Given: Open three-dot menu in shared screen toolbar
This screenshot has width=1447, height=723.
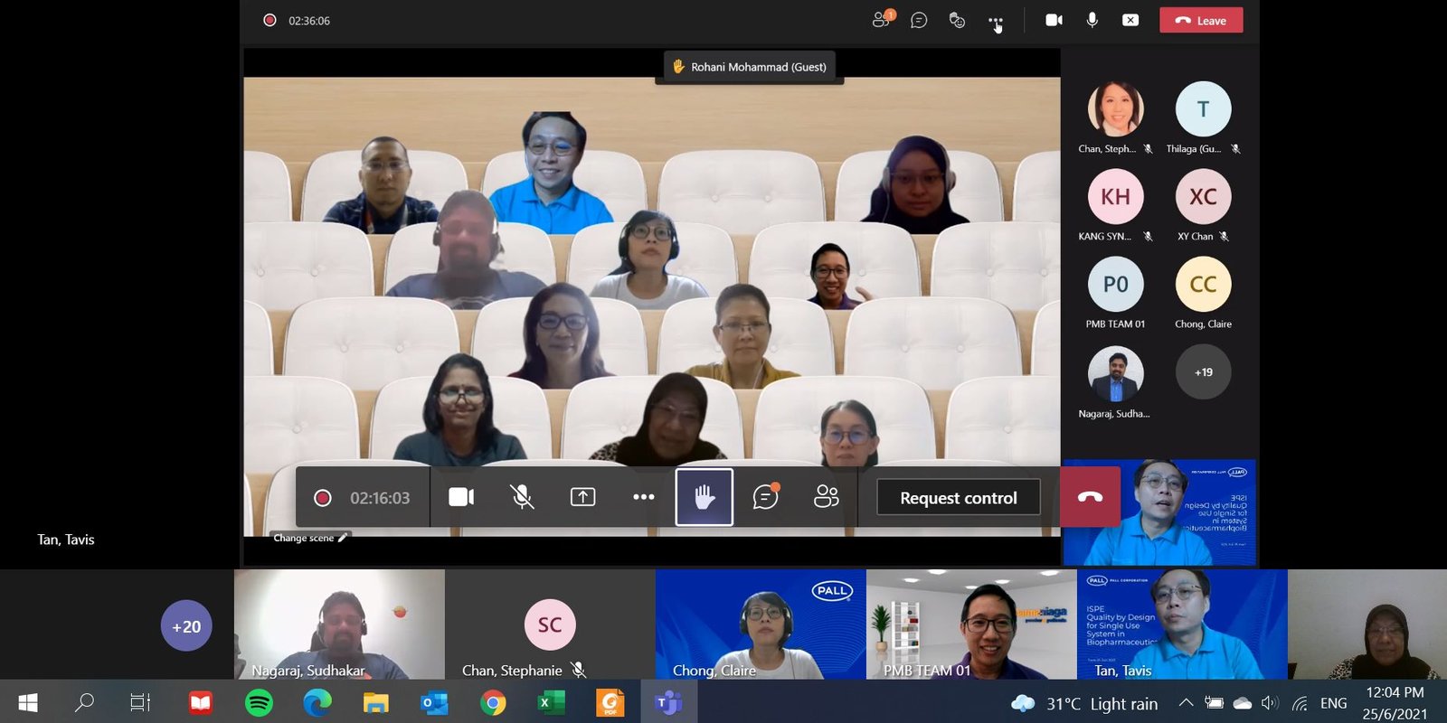Looking at the screenshot, I should (x=643, y=497).
